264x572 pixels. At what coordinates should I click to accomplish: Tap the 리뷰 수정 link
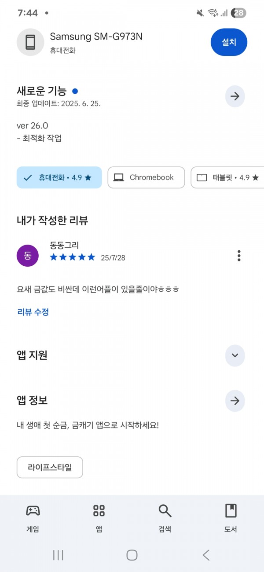pyautogui.click(x=33, y=312)
